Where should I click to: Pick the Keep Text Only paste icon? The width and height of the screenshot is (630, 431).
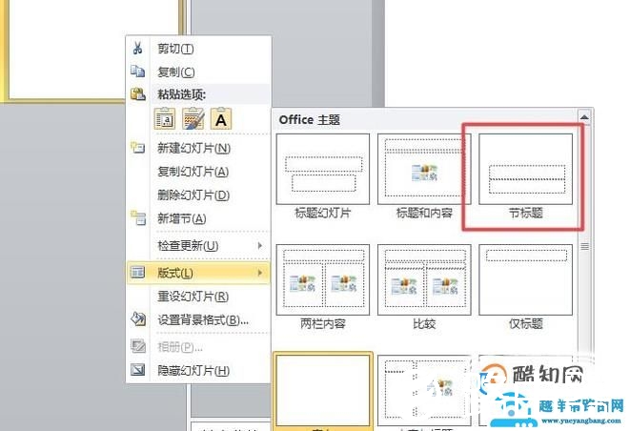tap(221, 118)
